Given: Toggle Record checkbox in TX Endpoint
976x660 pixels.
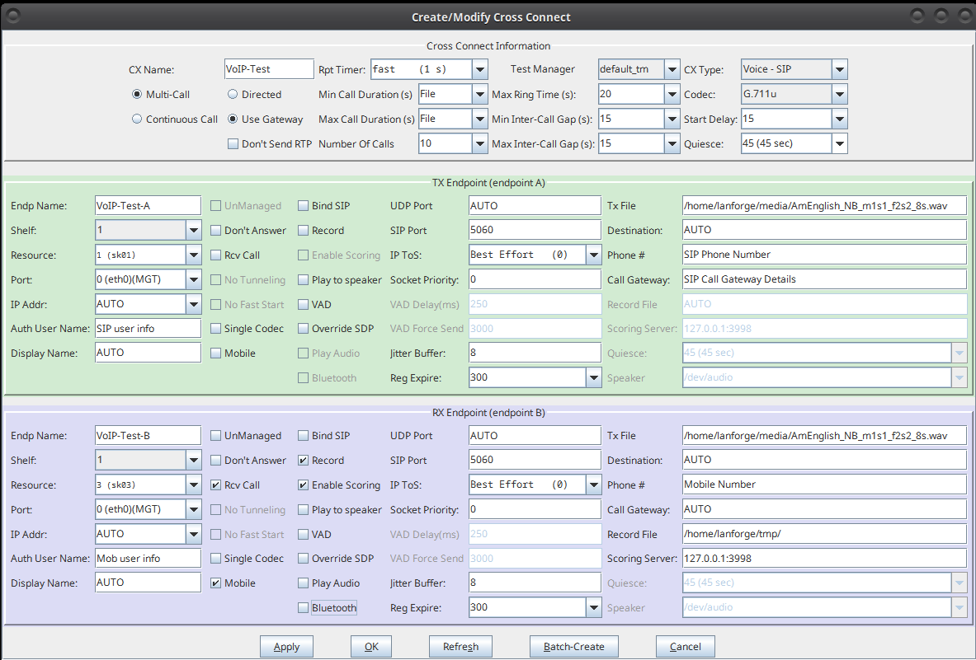Looking at the screenshot, I should pos(304,231).
